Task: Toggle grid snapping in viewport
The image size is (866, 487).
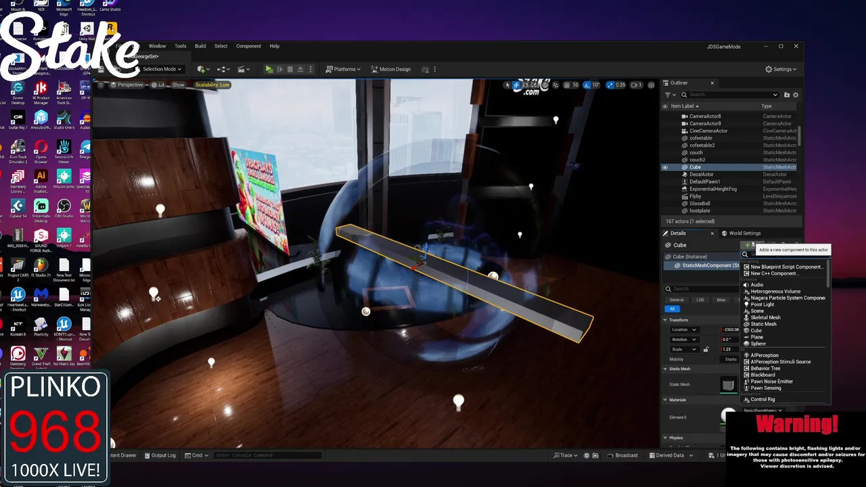Action: (566, 85)
